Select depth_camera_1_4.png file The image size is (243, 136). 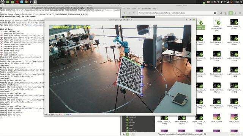[217, 40]
